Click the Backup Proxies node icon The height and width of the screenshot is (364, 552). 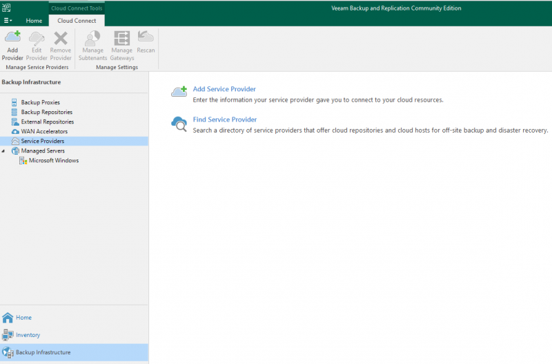[x=14, y=102]
